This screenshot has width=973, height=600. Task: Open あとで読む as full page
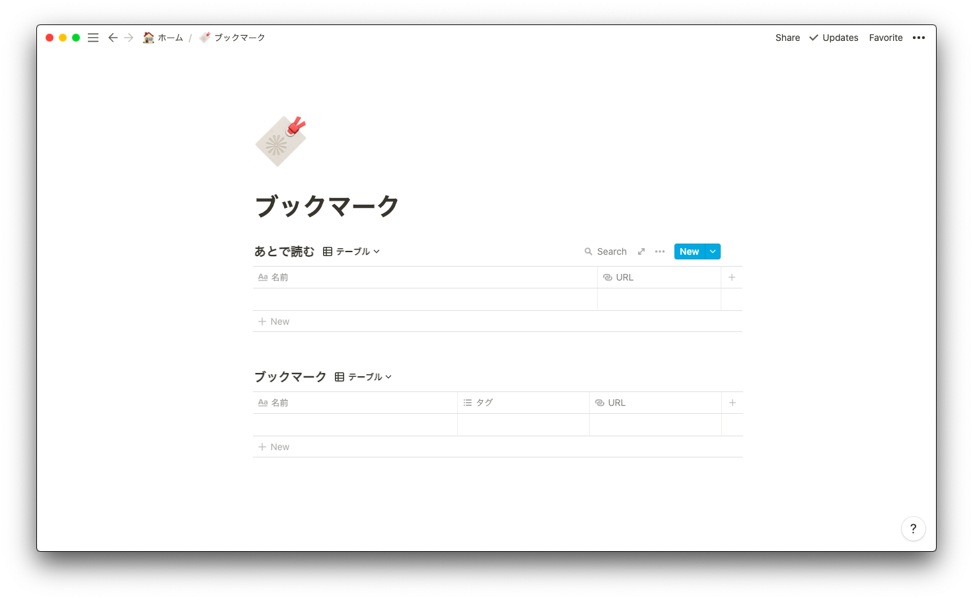[x=641, y=251]
